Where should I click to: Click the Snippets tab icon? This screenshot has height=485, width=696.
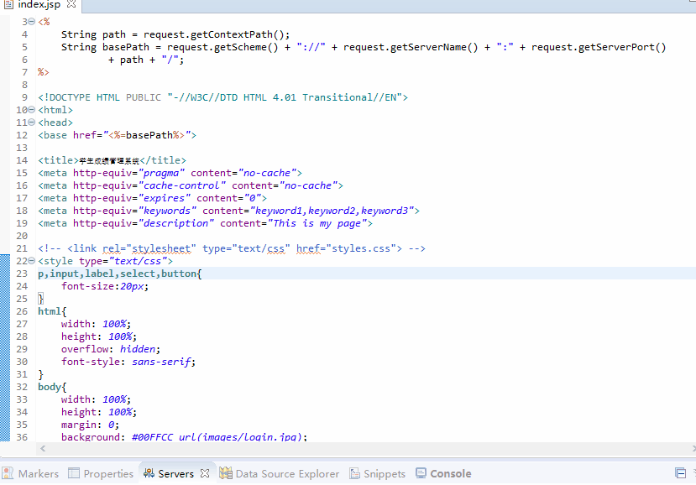point(354,473)
